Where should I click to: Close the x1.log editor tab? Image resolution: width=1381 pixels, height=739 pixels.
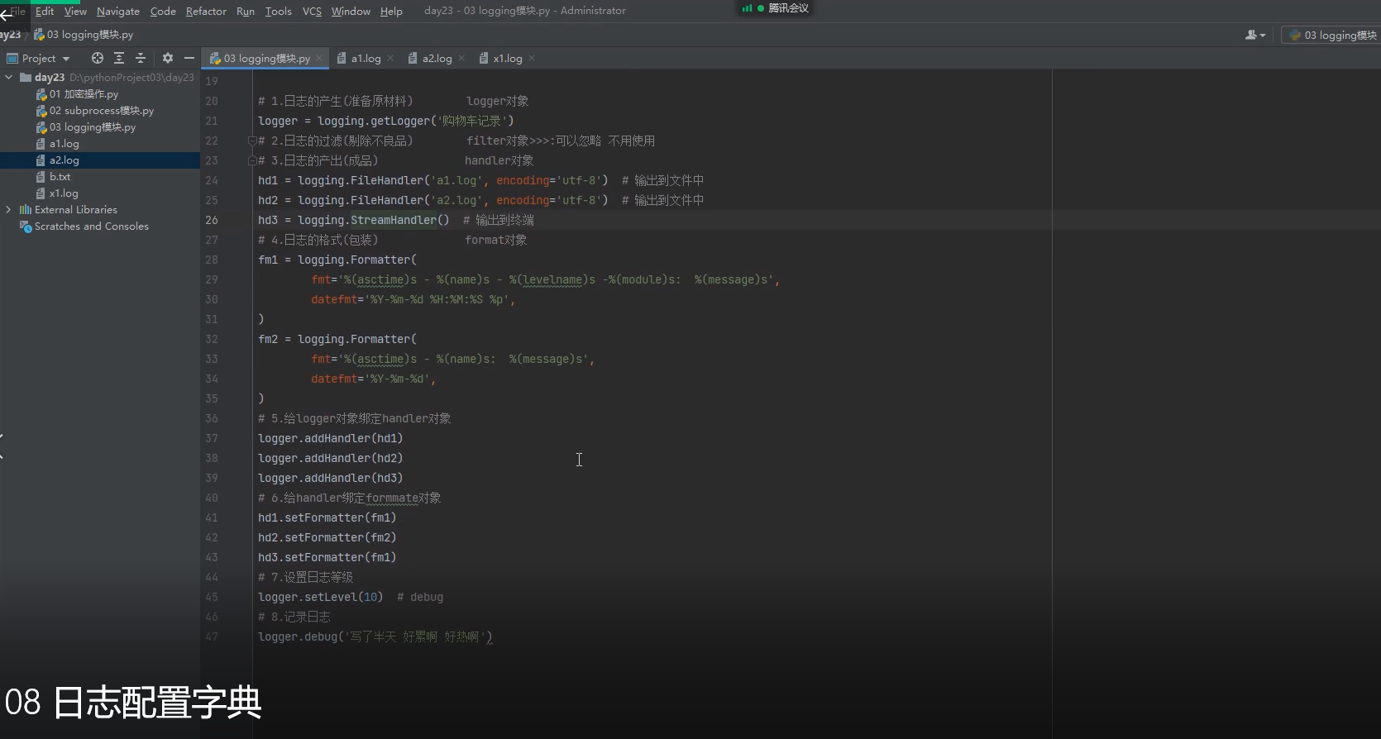(x=532, y=58)
